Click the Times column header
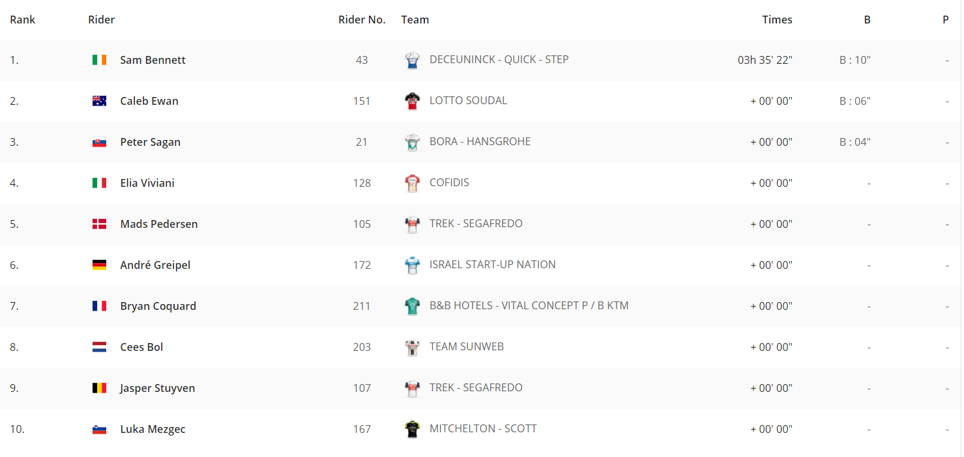Image resolution: width=964 pixels, height=457 pixels. coord(778,20)
